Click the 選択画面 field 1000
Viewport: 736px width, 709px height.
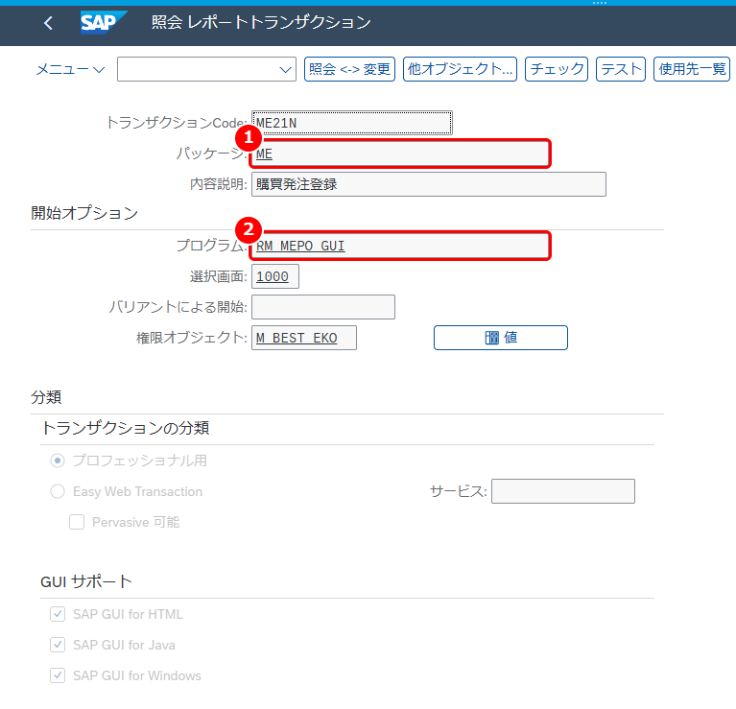(275, 276)
